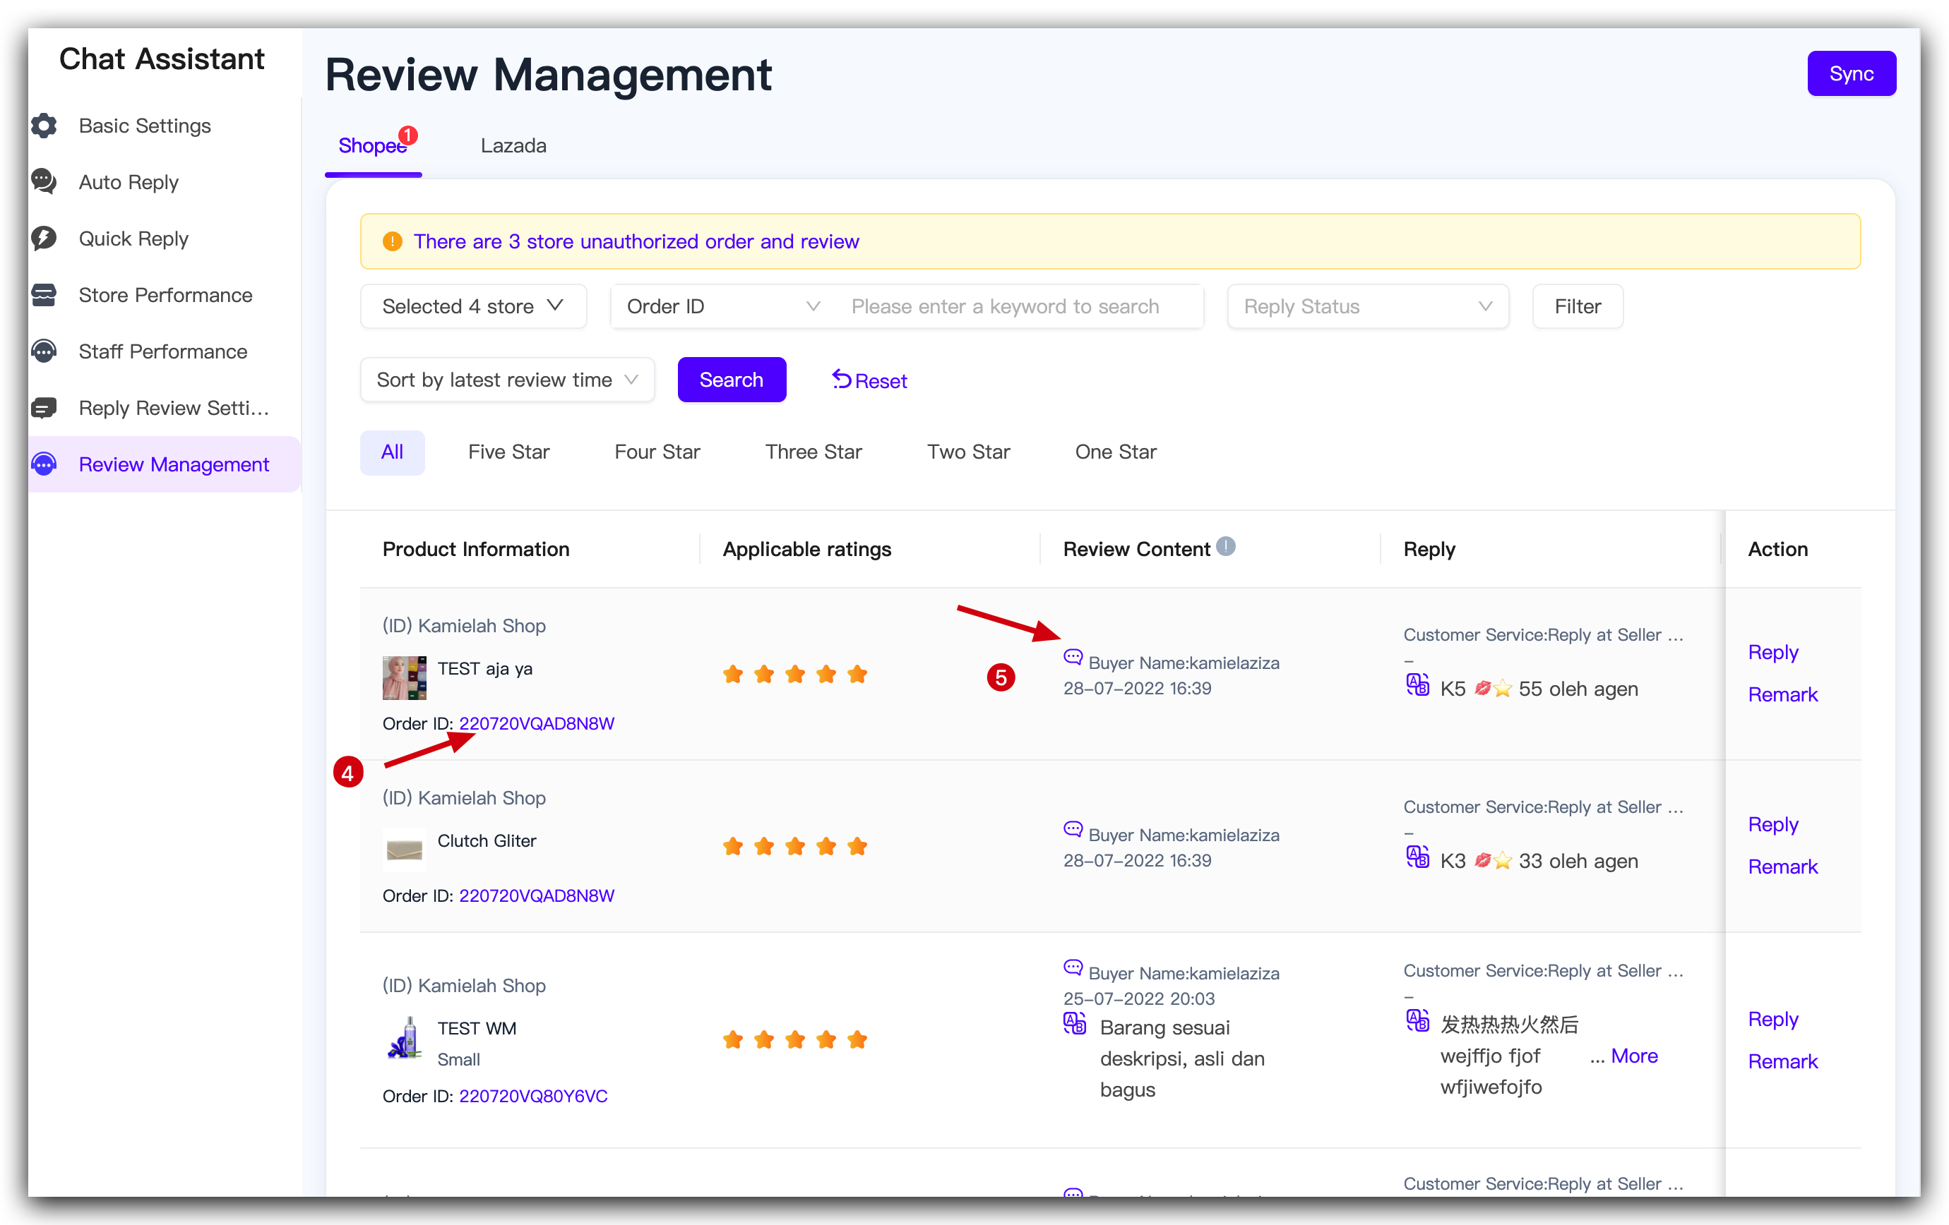Click Remark for TEST aja ya review

[1782, 694]
